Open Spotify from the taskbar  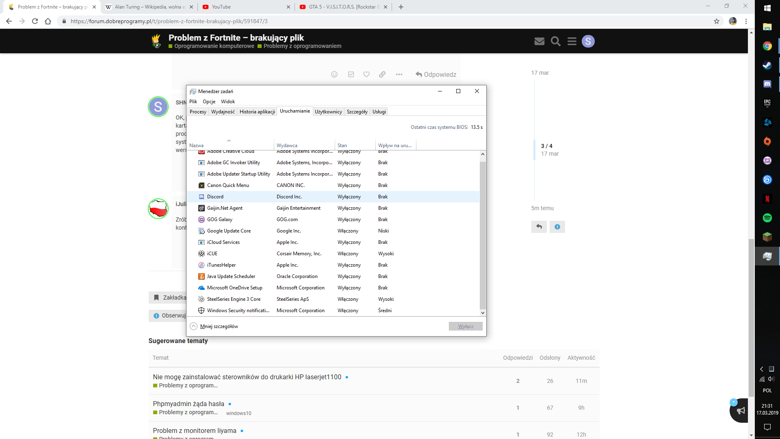pos(767,218)
